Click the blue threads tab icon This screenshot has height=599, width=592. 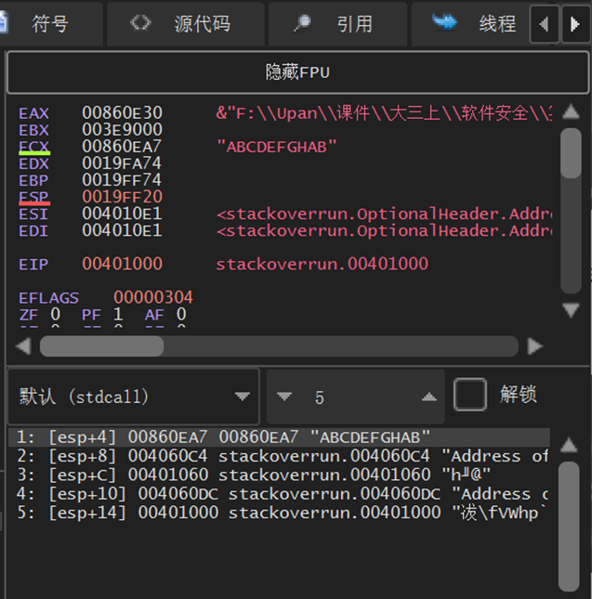click(444, 21)
